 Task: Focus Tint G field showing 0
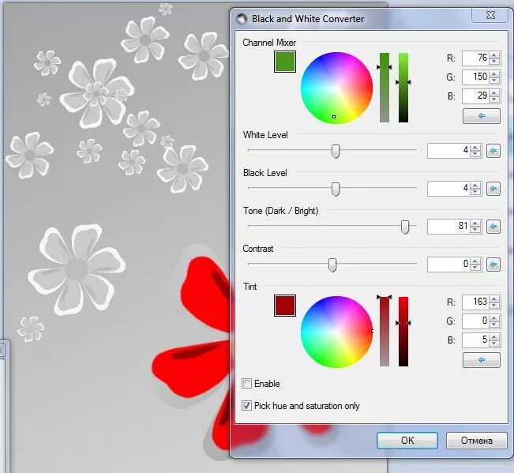(475, 321)
